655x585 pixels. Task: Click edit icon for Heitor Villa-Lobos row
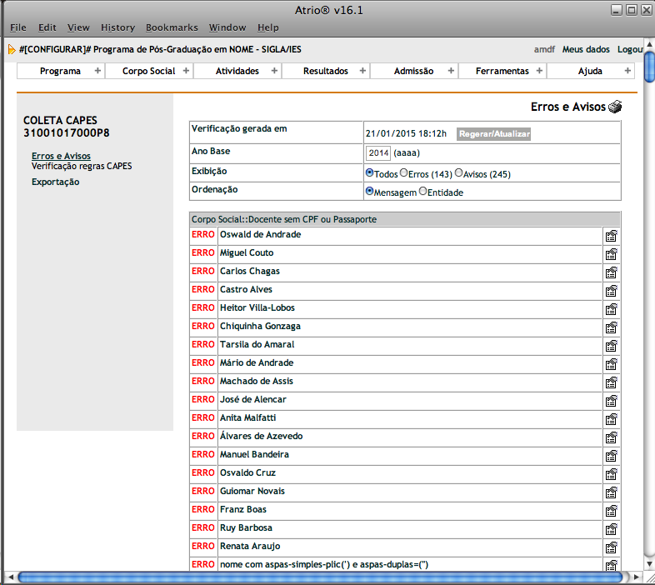pos(611,309)
